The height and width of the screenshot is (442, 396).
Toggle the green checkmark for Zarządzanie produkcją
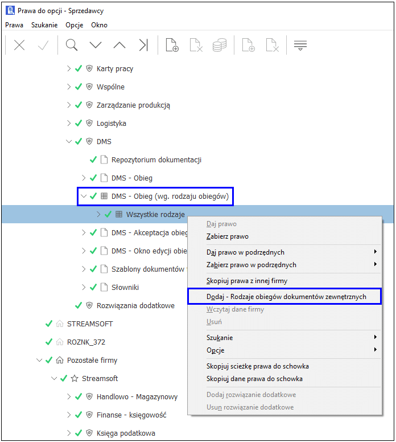click(x=79, y=105)
